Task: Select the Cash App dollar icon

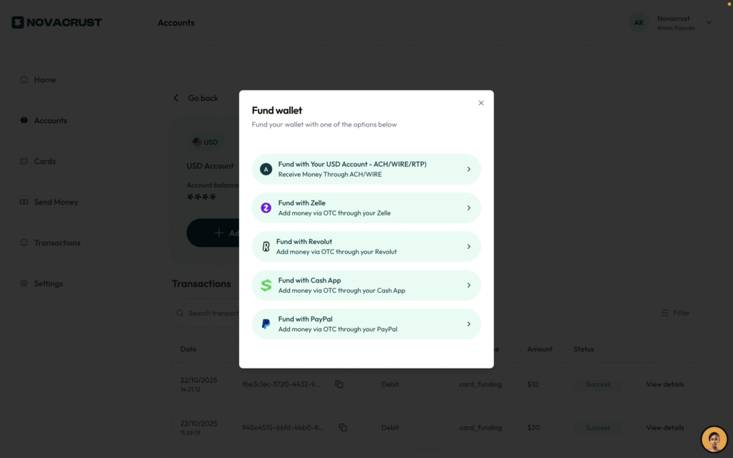Action: point(265,285)
